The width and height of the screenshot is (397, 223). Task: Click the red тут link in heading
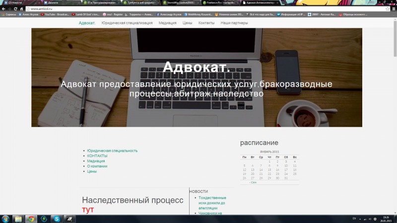(x=88, y=210)
